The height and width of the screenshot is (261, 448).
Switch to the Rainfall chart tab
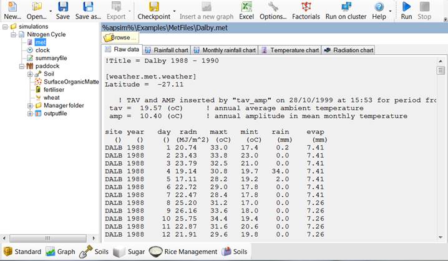[x=167, y=50]
